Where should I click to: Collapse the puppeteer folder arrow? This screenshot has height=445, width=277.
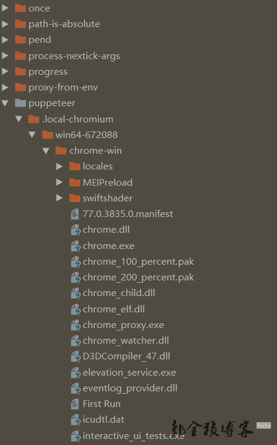[5, 103]
